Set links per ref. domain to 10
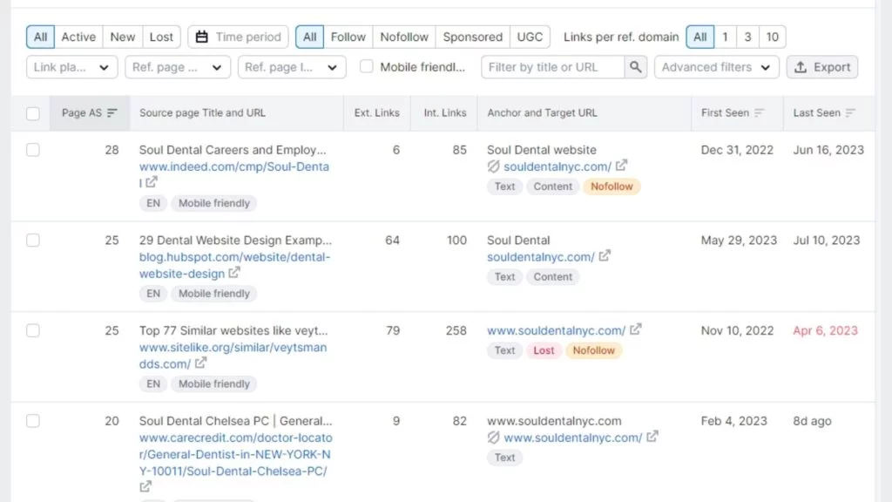 [772, 37]
